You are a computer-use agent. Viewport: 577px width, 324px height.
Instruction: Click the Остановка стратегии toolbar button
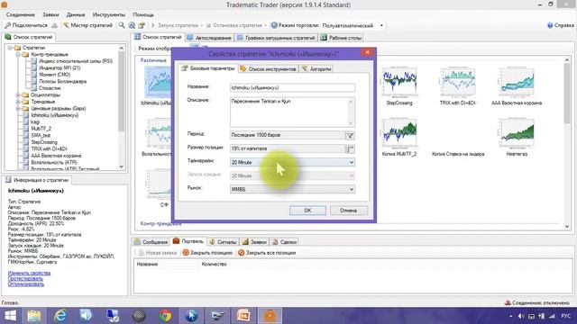[236, 25]
